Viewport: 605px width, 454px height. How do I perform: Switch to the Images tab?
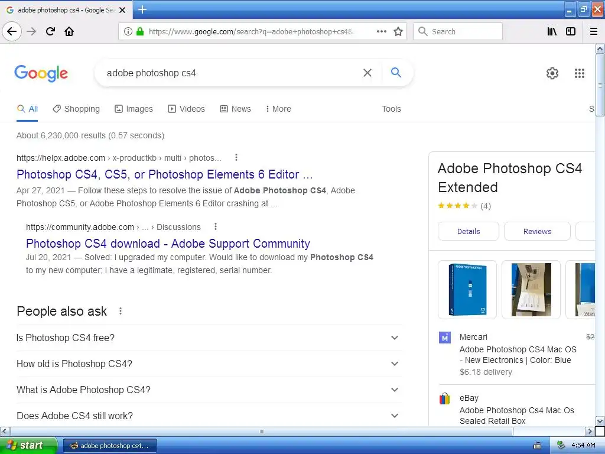coord(134,109)
